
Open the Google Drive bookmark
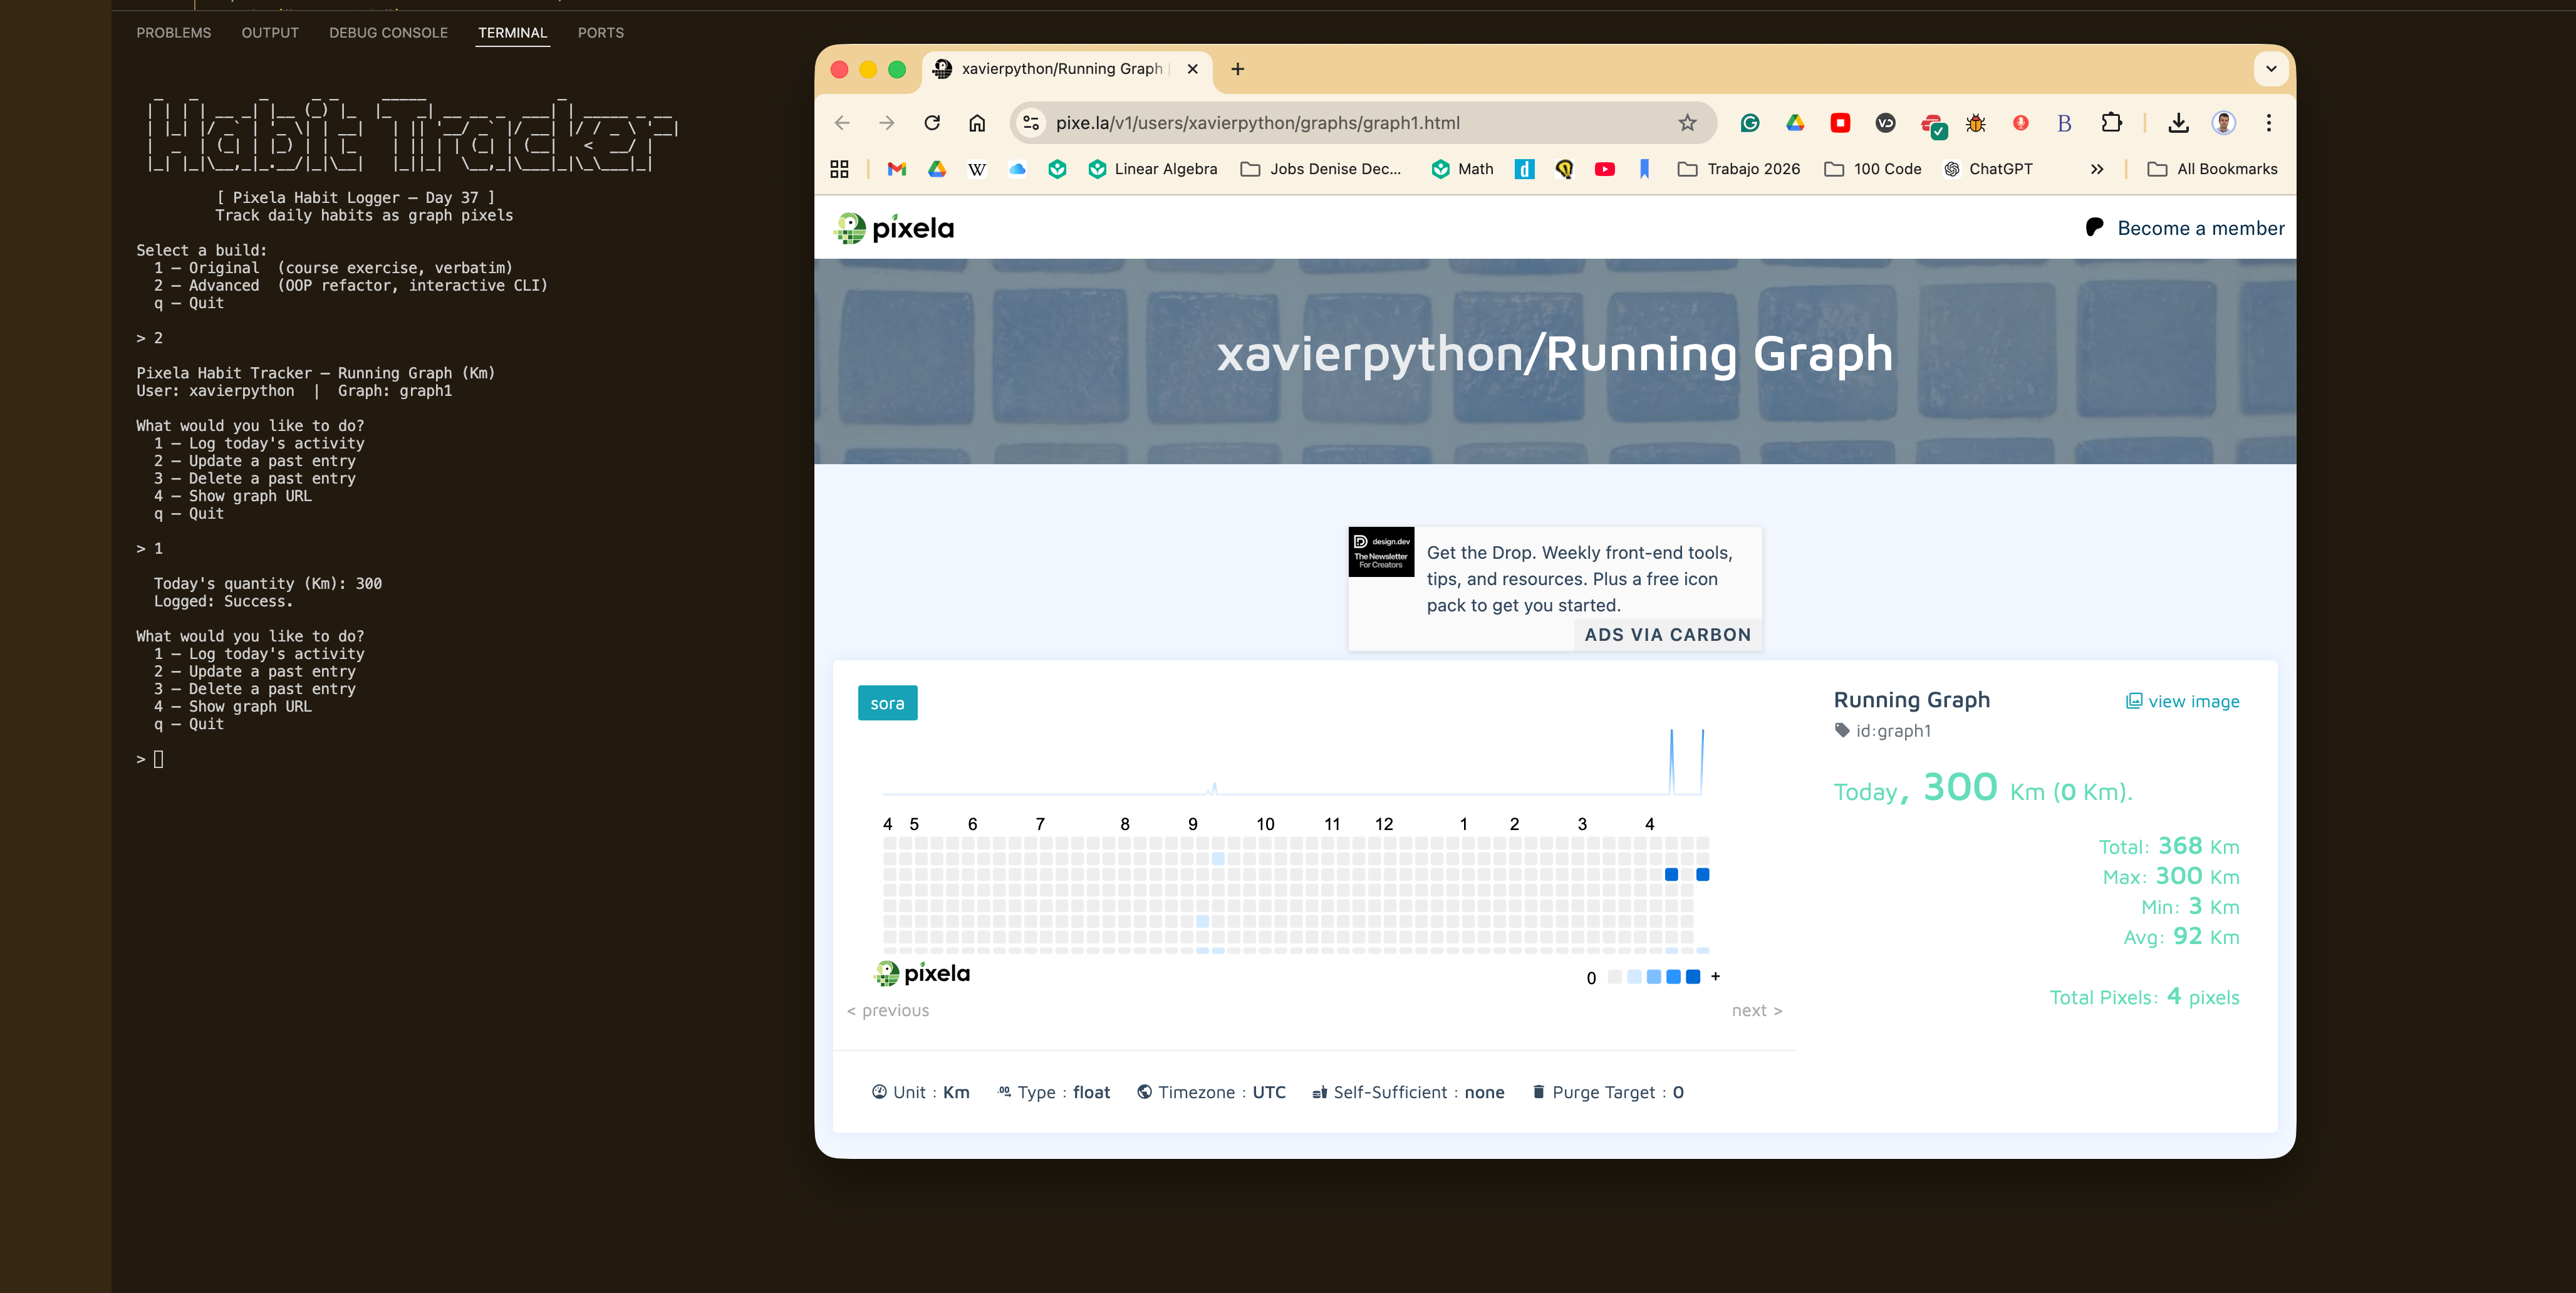pyautogui.click(x=937, y=169)
